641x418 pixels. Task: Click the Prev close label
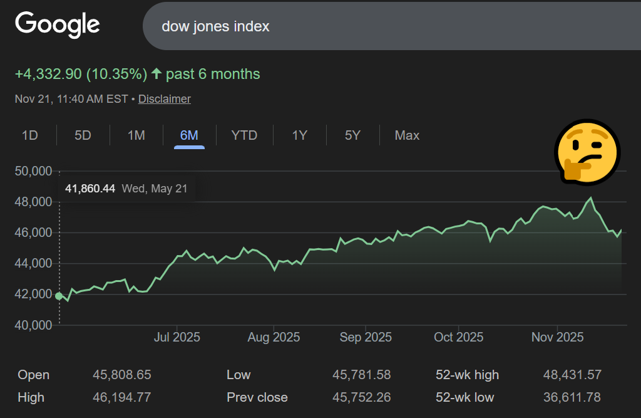click(257, 397)
